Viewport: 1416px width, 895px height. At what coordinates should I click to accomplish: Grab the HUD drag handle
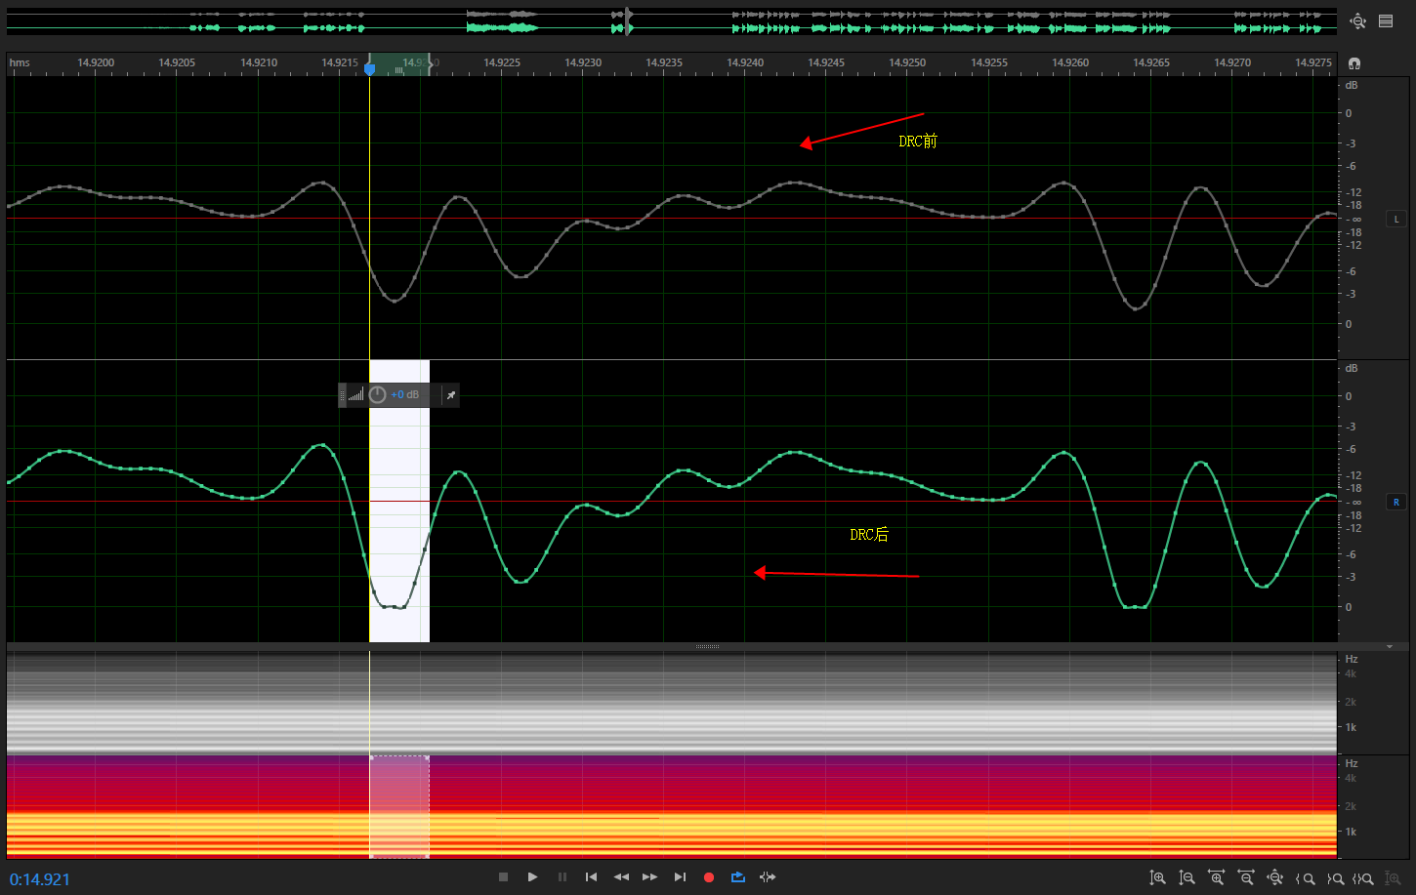click(x=342, y=395)
